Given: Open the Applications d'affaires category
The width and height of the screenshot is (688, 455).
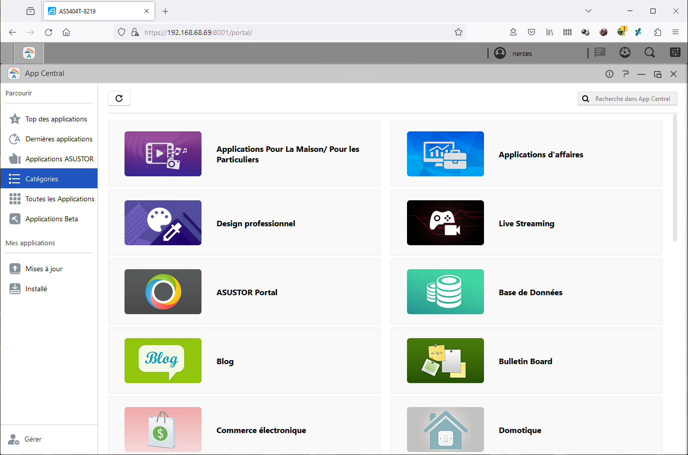Looking at the screenshot, I should 526,154.
